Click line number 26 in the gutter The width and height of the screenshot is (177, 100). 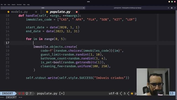pos(7,78)
